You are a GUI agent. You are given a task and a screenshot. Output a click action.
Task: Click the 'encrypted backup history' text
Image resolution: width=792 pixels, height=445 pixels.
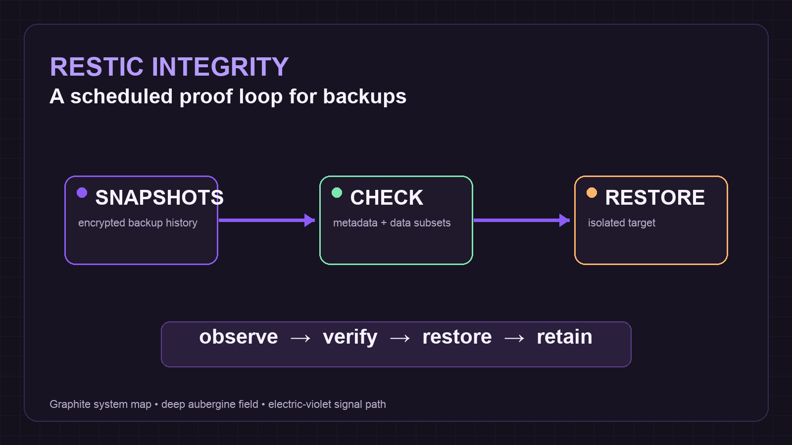point(138,223)
